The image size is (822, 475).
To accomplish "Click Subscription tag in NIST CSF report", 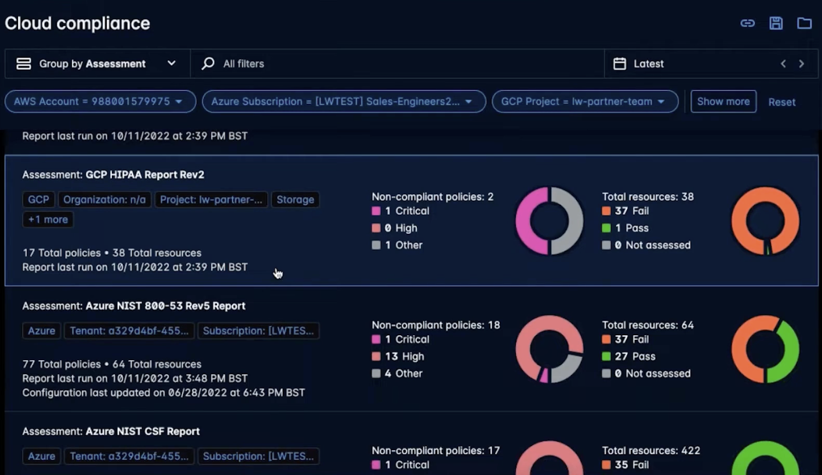I will tap(259, 456).
